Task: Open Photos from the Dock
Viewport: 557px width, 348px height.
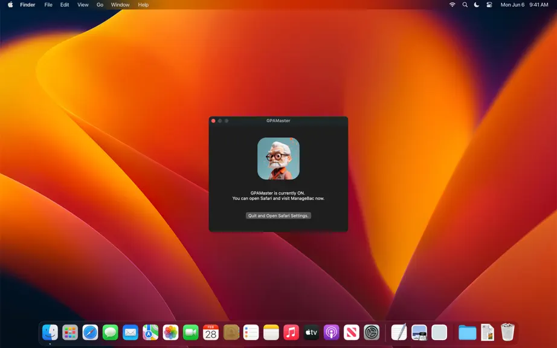Action: 170,333
